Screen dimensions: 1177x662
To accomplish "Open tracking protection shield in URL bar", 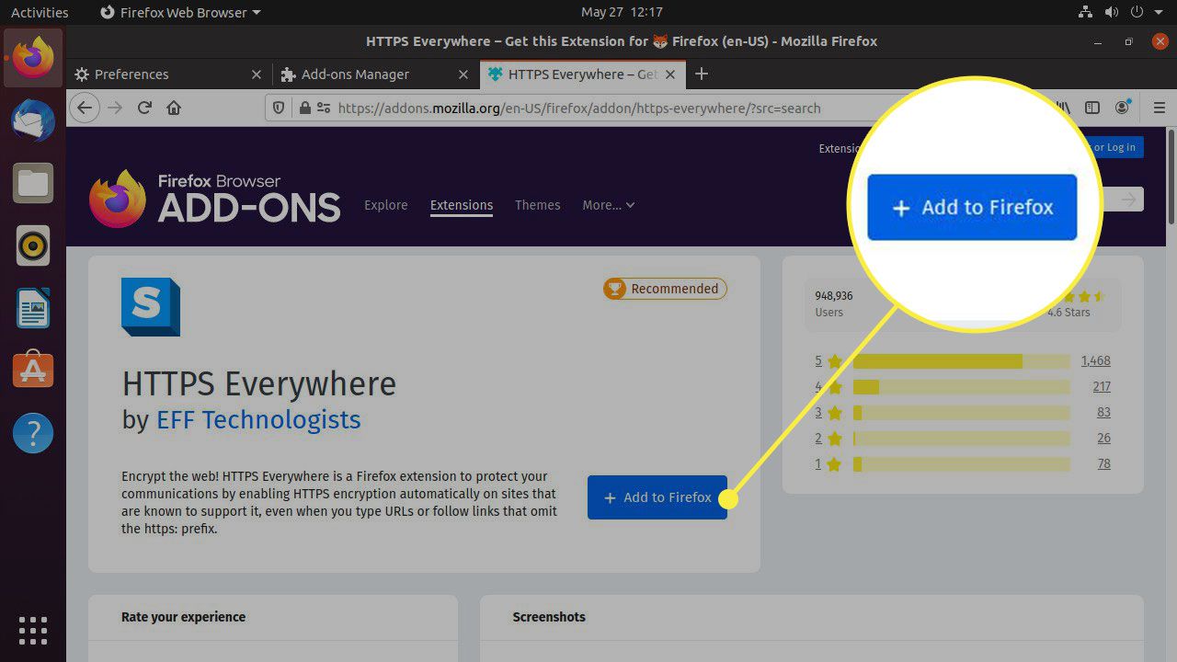I will pos(280,108).
